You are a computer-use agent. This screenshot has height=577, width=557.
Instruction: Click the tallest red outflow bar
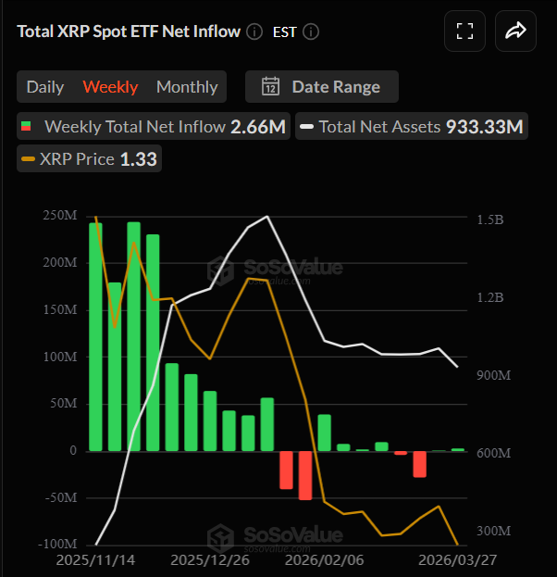pyautogui.click(x=305, y=475)
